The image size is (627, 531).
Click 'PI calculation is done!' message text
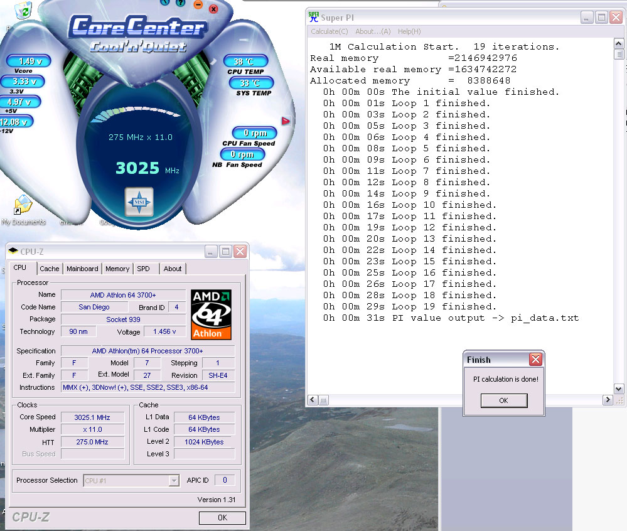point(505,379)
